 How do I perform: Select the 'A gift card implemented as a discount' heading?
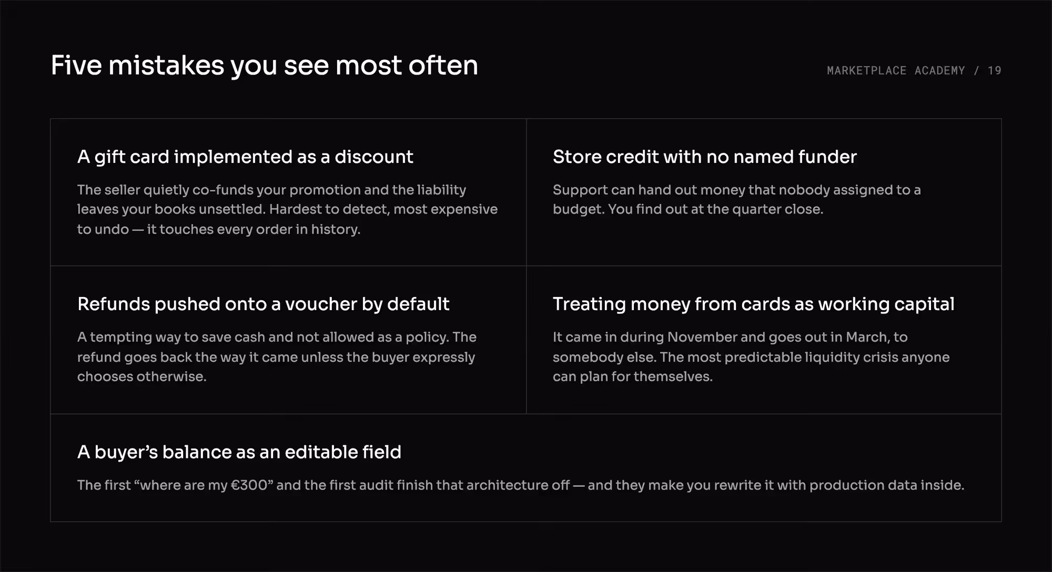tap(245, 157)
